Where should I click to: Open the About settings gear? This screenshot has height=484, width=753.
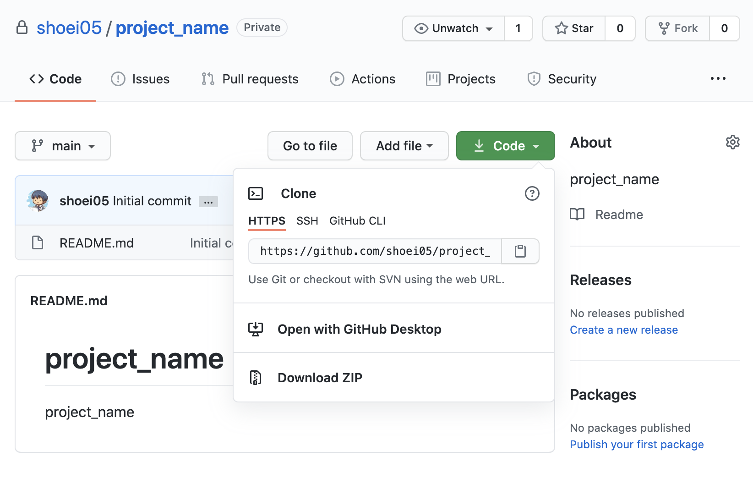tap(732, 143)
